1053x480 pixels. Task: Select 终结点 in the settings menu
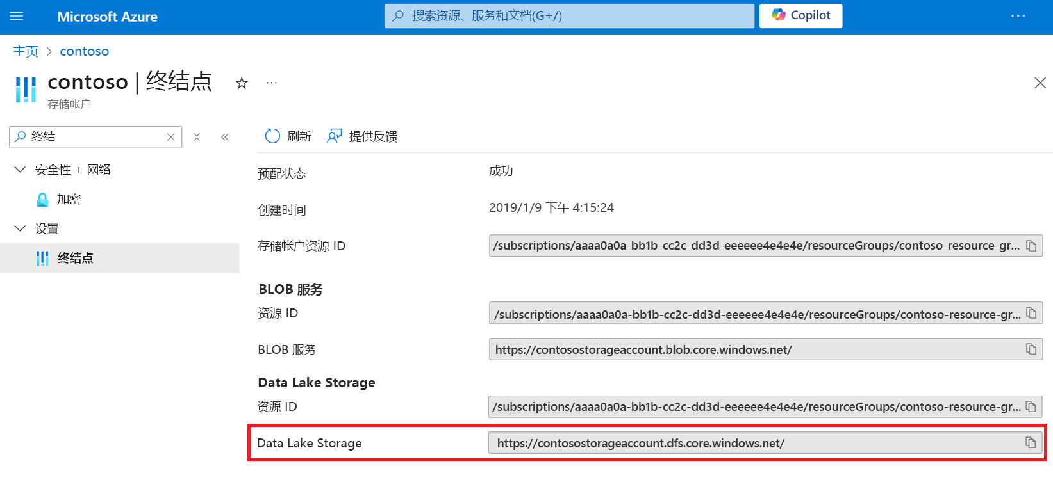click(x=75, y=258)
